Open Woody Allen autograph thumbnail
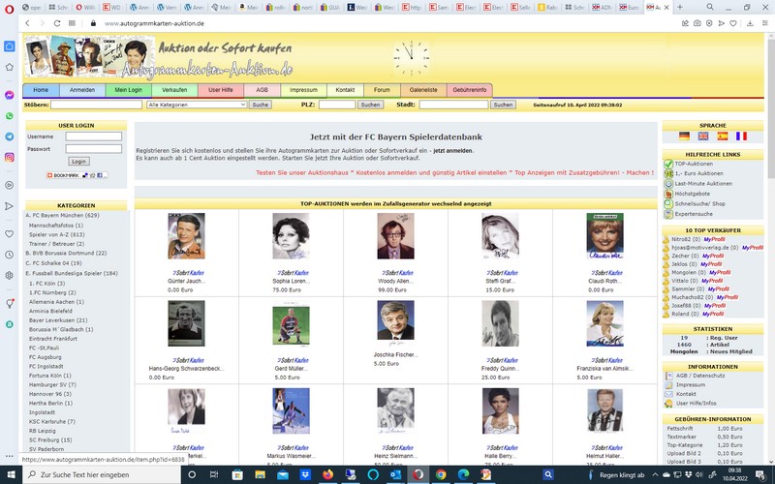Image resolution: width=775 pixels, height=484 pixels. (395, 236)
